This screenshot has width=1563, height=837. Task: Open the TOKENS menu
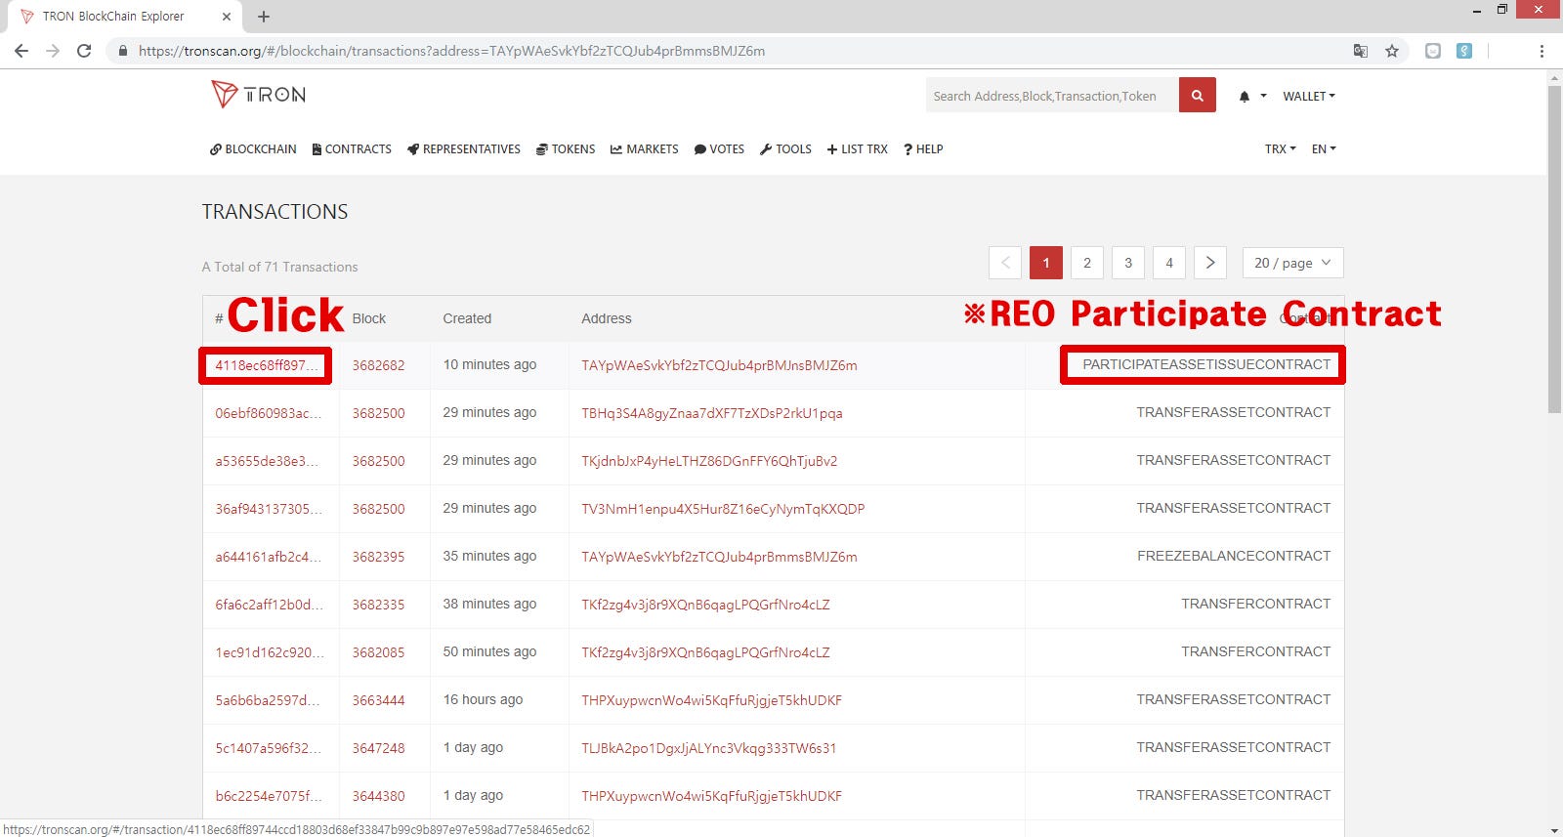pos(566,149)
